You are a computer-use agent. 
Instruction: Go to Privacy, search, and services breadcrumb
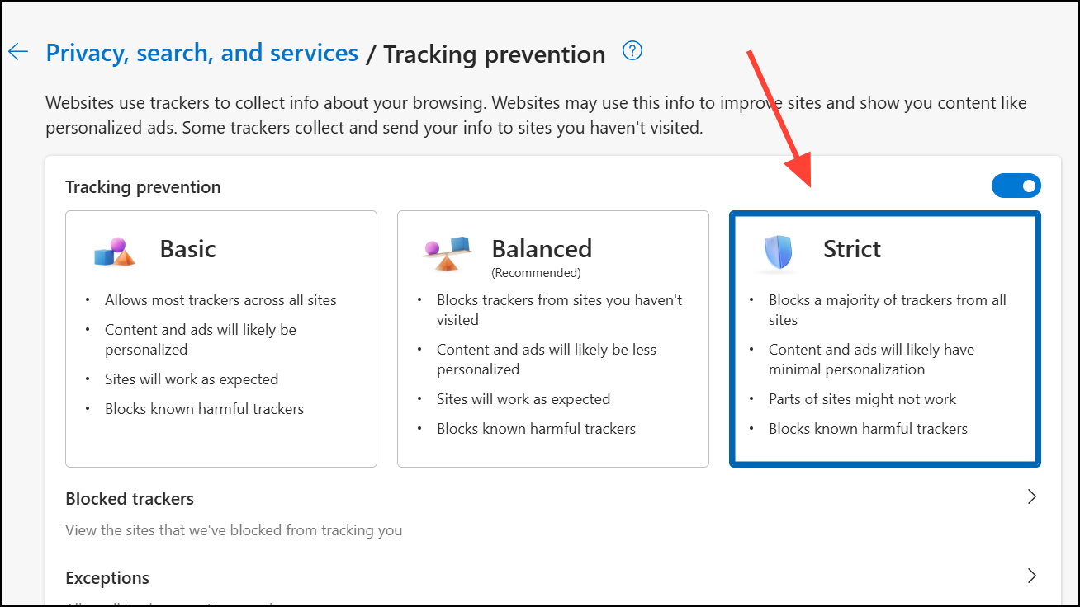pyautogui.click(x=202, y=54)
